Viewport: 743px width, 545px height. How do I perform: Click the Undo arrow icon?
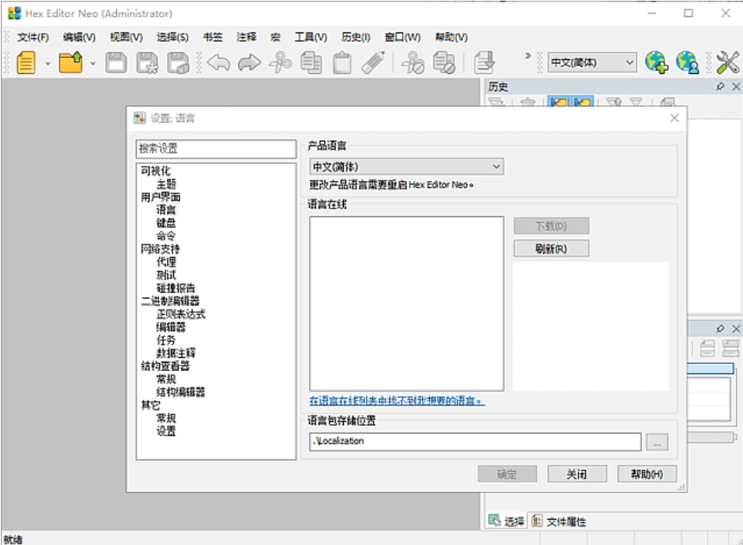tap(220, 62)
